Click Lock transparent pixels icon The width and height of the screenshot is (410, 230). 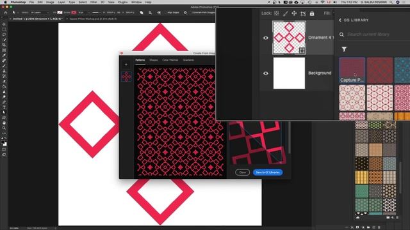tap(277, 13)
